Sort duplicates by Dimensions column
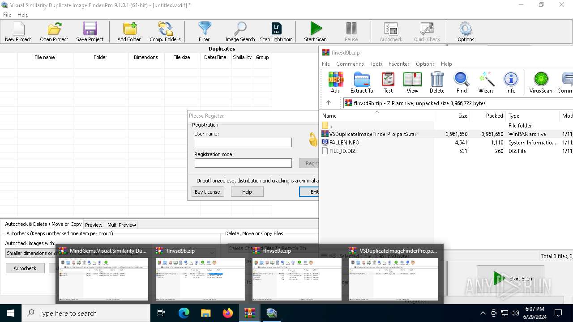 coord(146,57)
